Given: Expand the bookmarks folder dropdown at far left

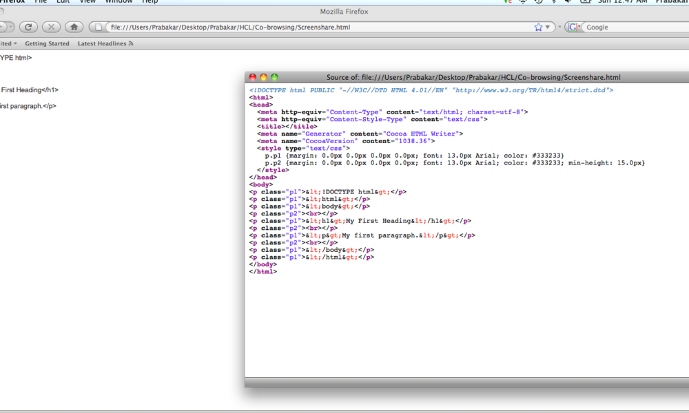Looking at the screenshot, I should (14, 43).
